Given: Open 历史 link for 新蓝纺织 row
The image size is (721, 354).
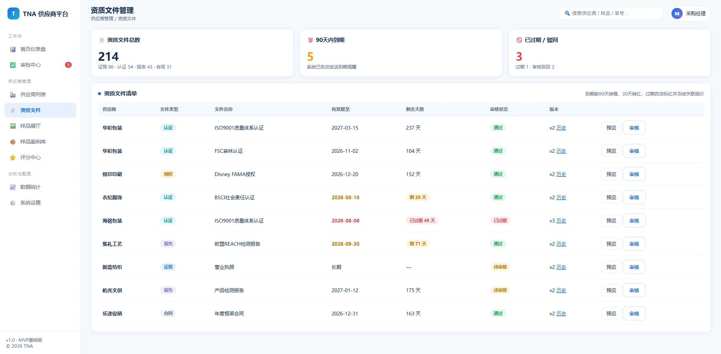Looking at the screenshot, I should pyautogui.click(x=561, y=267).
